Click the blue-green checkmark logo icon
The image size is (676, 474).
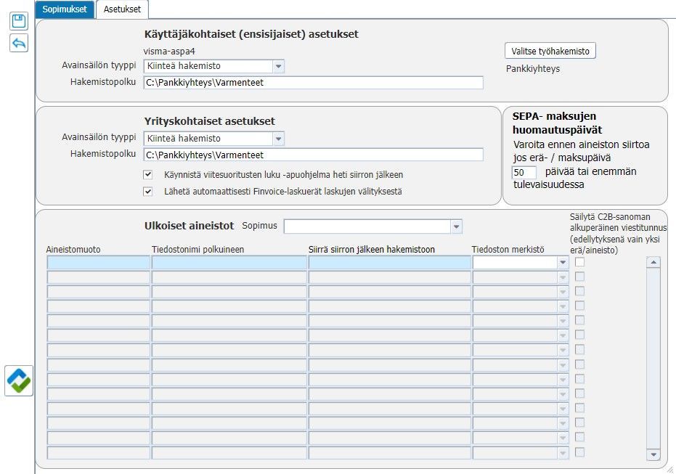19,380
